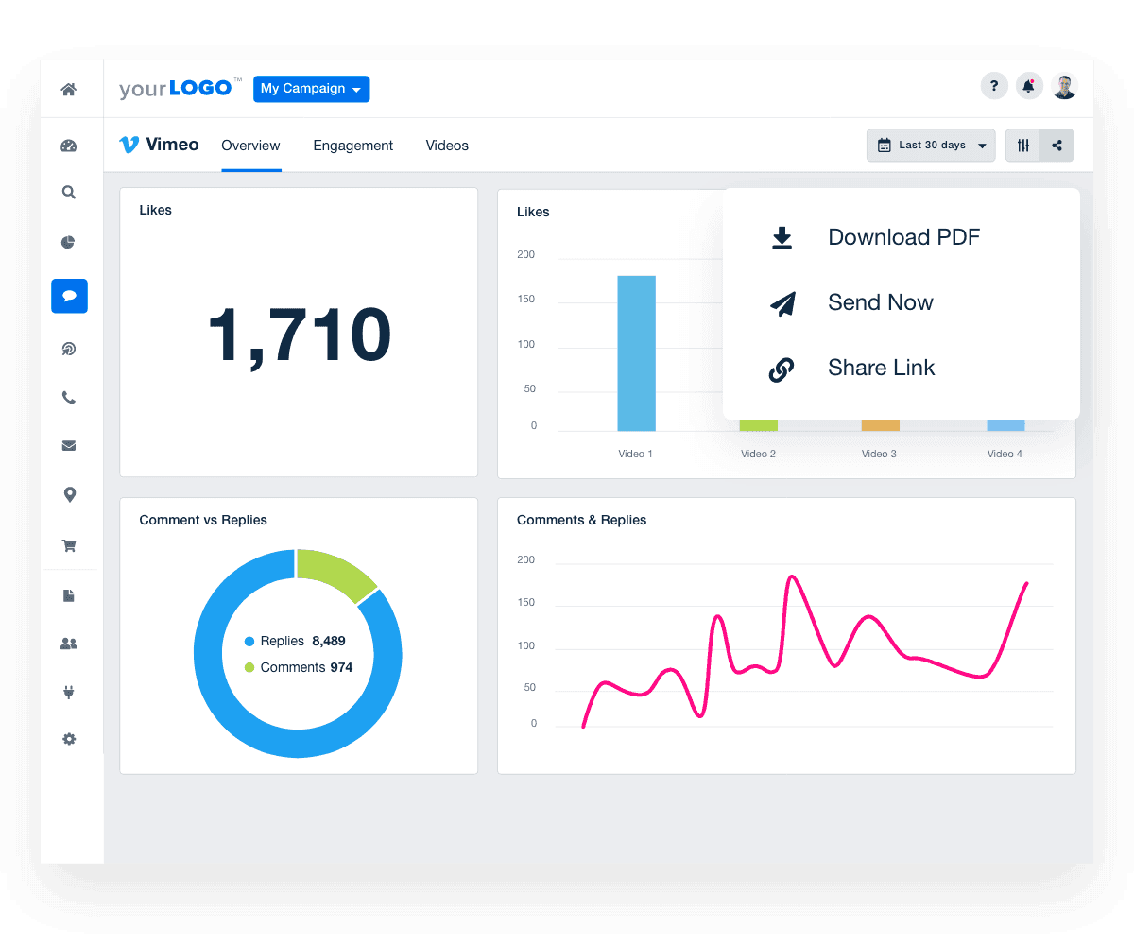The image size is (1134, 945).
Task: Select the search icon in the sidebar
Action: pos(69,192)
